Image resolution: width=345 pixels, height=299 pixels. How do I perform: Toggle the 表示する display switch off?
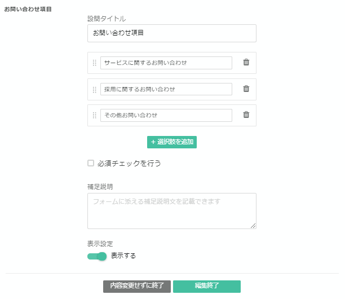(97, 256)
